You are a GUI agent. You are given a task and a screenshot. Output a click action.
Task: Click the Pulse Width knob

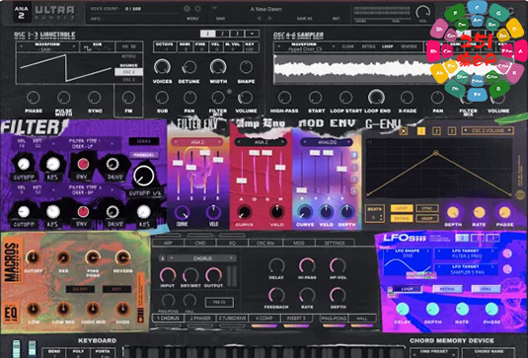click(x=63, y=98)
